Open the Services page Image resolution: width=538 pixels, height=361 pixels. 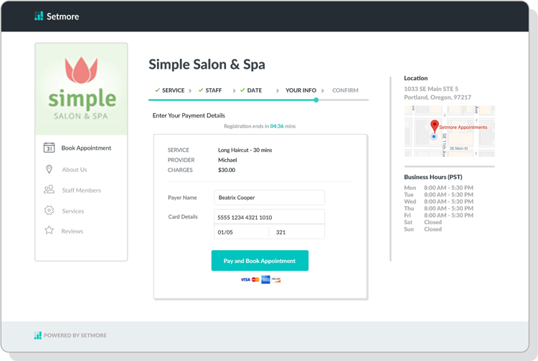click(x=72, y=211)
